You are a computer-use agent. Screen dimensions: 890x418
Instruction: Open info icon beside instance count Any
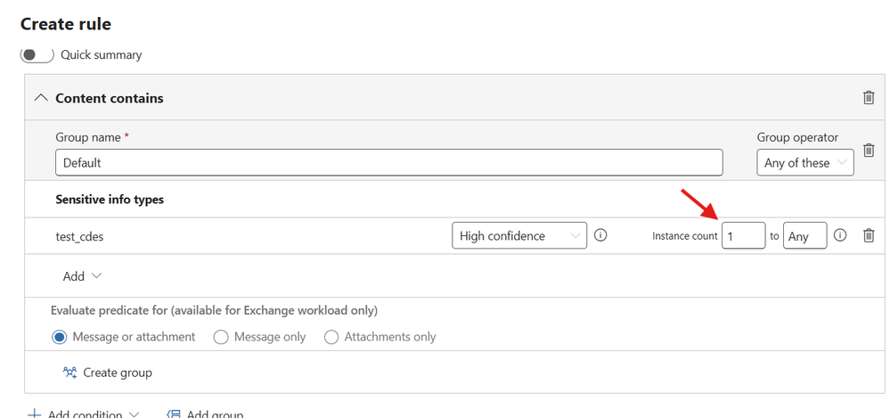(x=840, y=234)
